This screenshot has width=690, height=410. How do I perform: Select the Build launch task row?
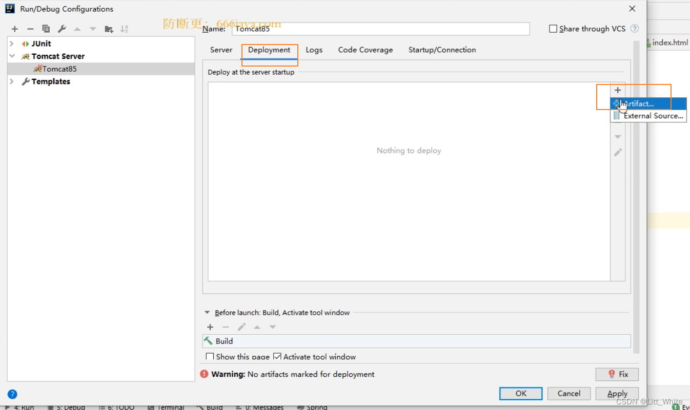[x=417, y=341]
